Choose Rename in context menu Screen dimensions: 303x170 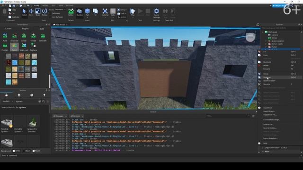280,69
